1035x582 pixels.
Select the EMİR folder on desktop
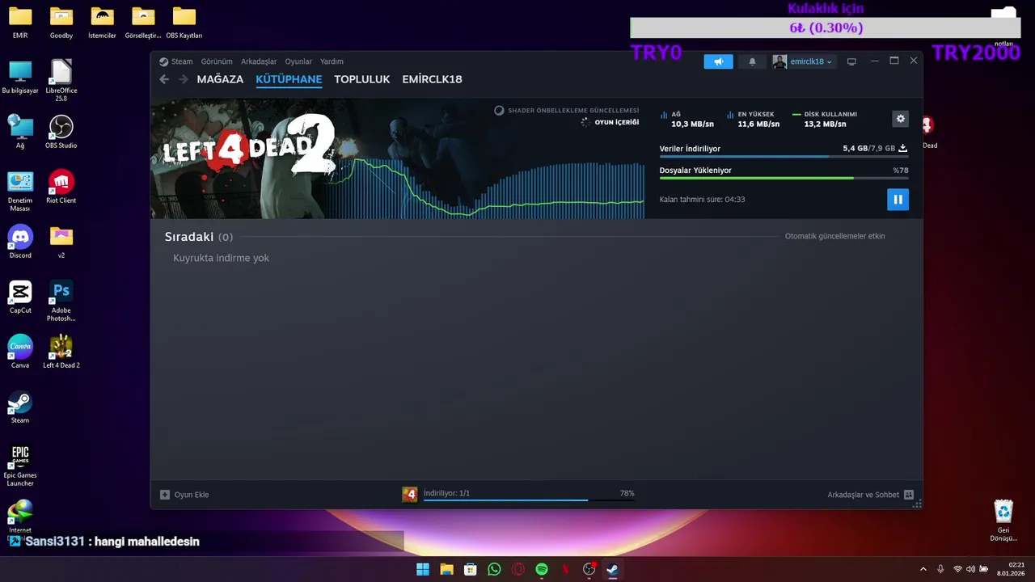[20, 23]
